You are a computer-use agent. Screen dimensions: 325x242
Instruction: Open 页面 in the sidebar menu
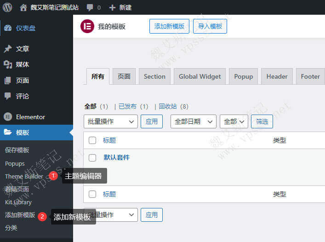point(23,81)
